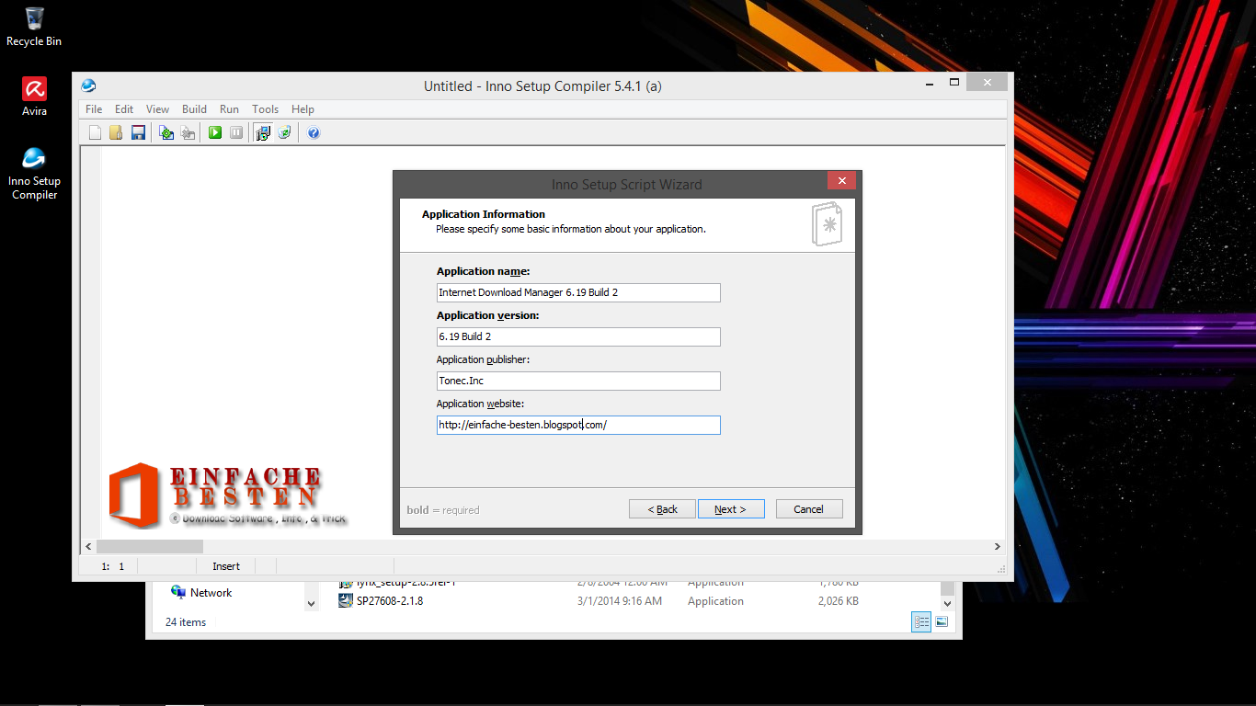
Task: Open the Inno Setup help
Action: coord(313,132)
